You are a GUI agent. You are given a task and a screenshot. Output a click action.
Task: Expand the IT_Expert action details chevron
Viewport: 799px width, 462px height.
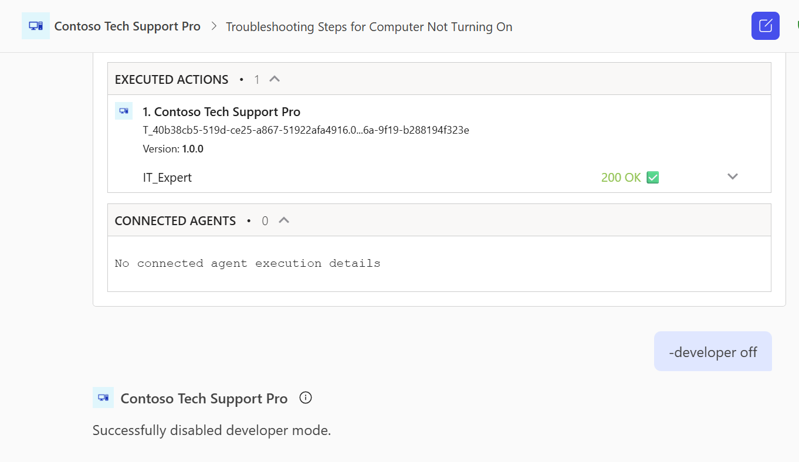tap(733, 176)
